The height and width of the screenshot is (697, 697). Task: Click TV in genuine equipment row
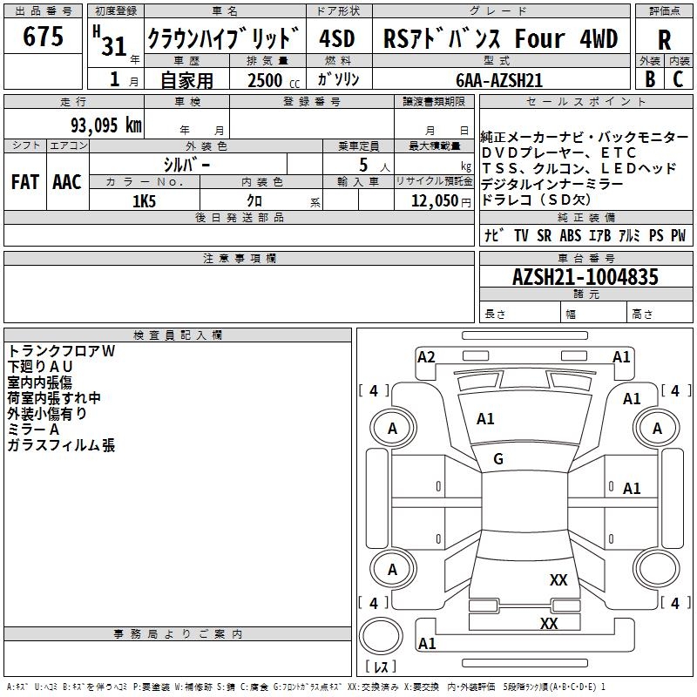click(521, 235)
